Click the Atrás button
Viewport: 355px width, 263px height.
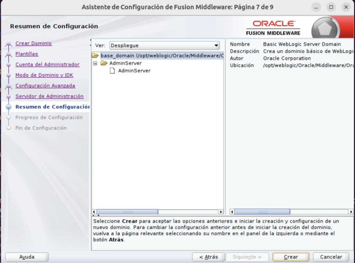[208, 257]
